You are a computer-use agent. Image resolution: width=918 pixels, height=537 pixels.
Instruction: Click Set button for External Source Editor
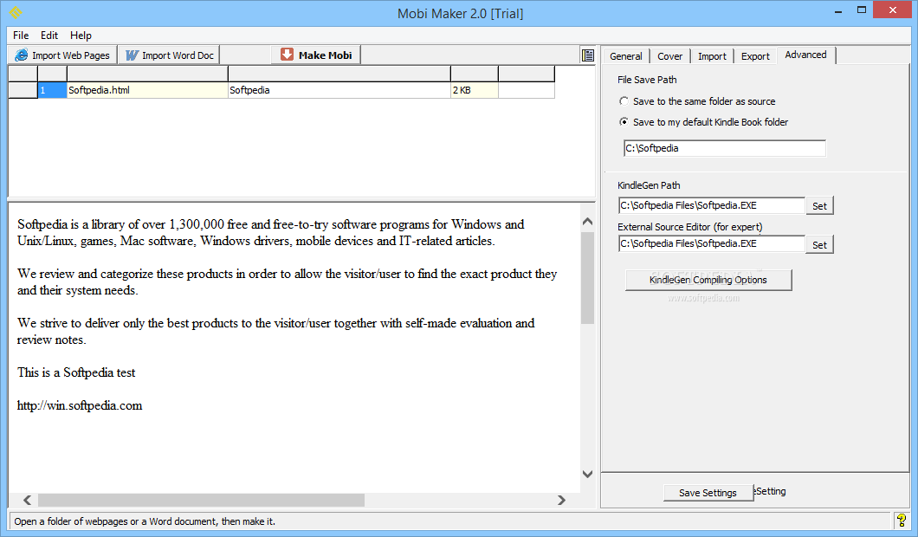(x=819, y=245)
